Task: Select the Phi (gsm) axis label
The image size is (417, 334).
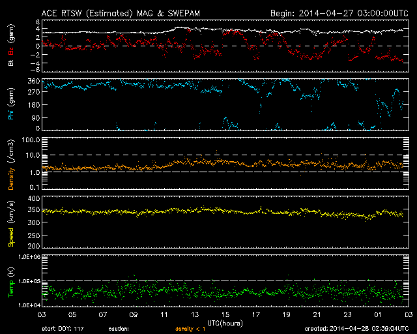Action: coord(11,106)
